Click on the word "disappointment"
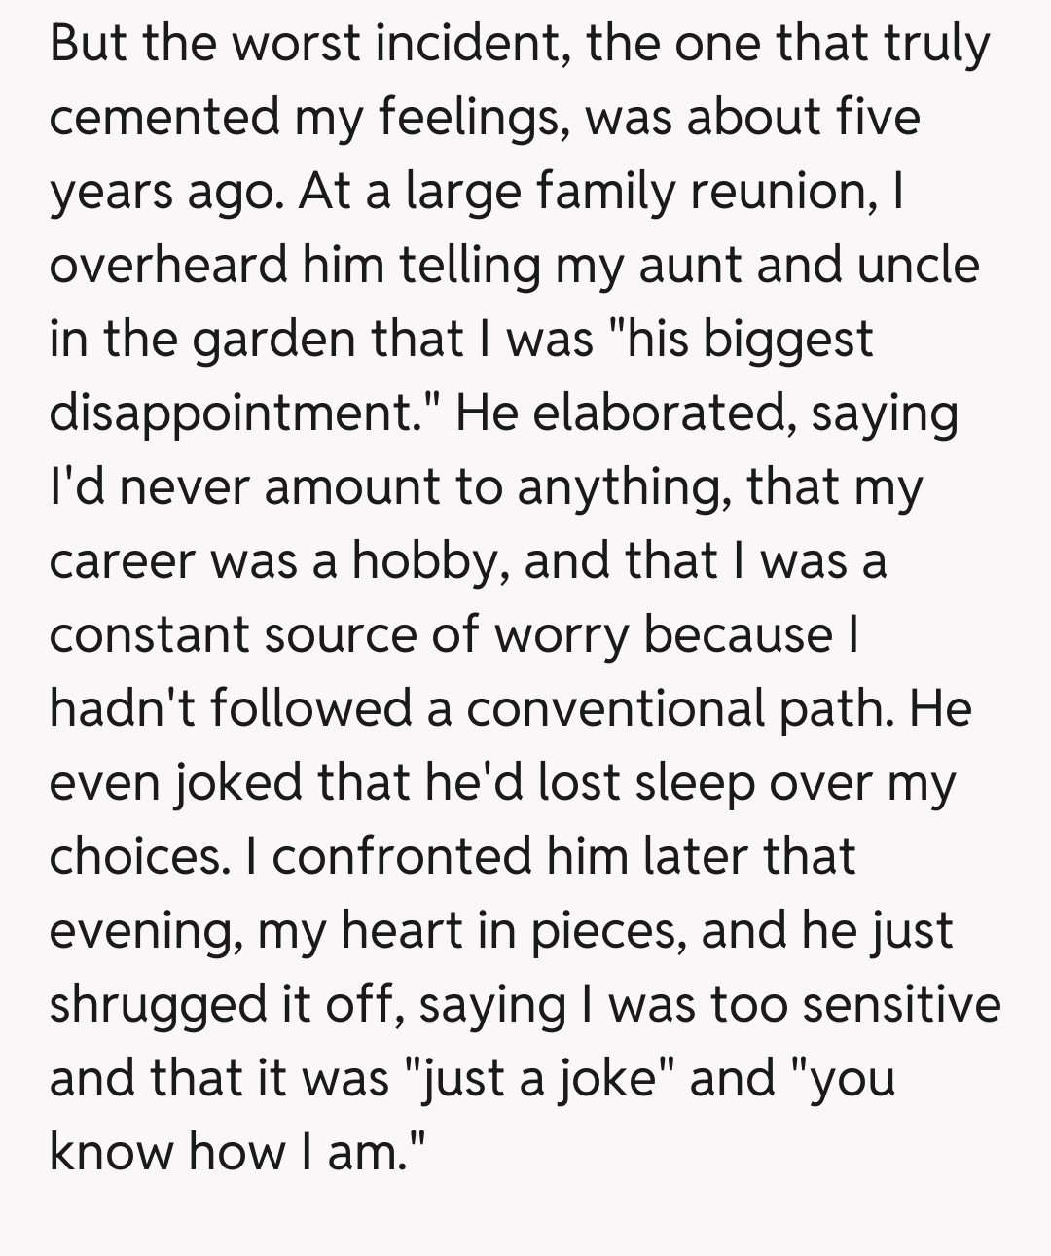Viewport: 1051px width, 1256px height. [232, 413]
